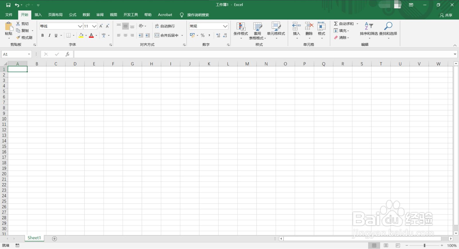The width and height of the screenshot is (459, 249).
Task: Click the Delete cells (删除) icon
Action: [x=309, y=26]
